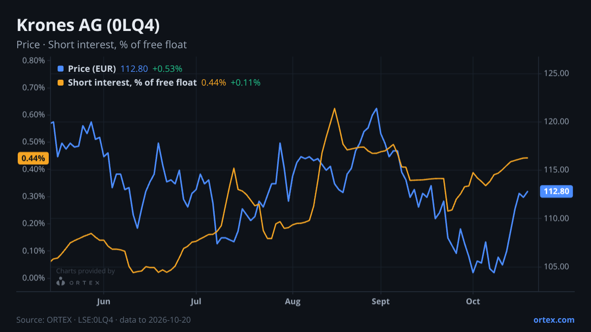Click the Jul x-axis label
This screenshot has width=591, height=332.
(196, 301)
